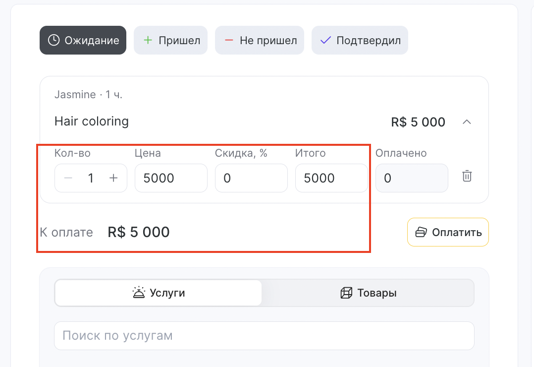Focus the Поиск по услугам search field
The image size is (534, 367).
tap(265, 336)
